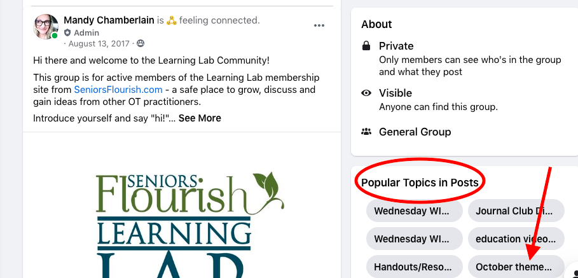This screenshot has height=278, width=578.
Task: Select Wednesday WI chip beside Journal Club
Action: [414, 211]
